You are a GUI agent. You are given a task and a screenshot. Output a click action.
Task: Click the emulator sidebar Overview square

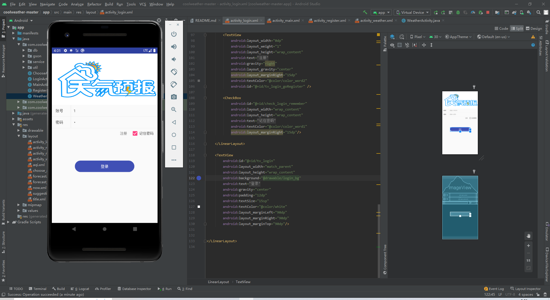[174, 147]
